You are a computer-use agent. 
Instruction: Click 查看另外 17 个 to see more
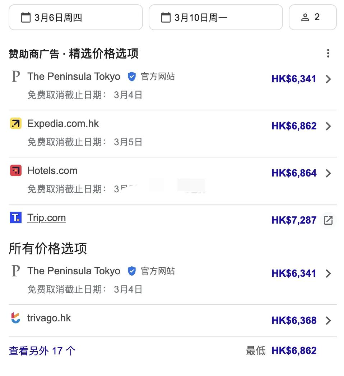[x=42, y=351]
